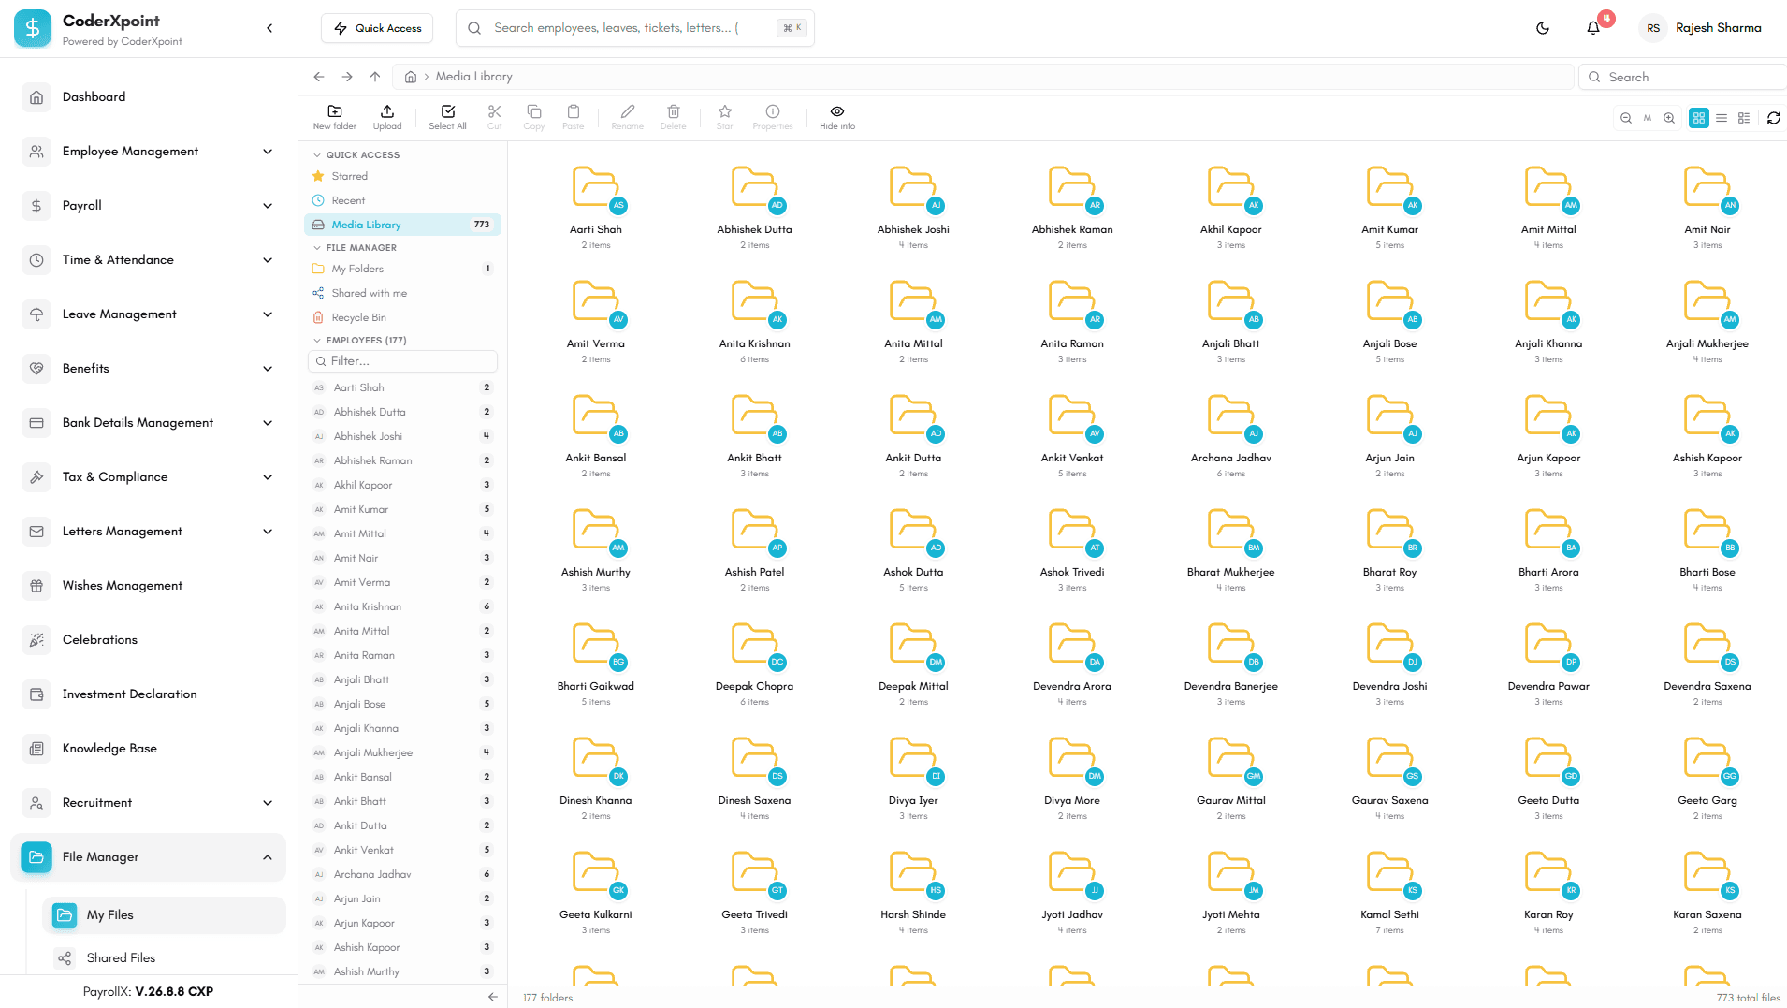Click the employees Filter field
Viewport: 1787px width, 1008px height.
402,361
